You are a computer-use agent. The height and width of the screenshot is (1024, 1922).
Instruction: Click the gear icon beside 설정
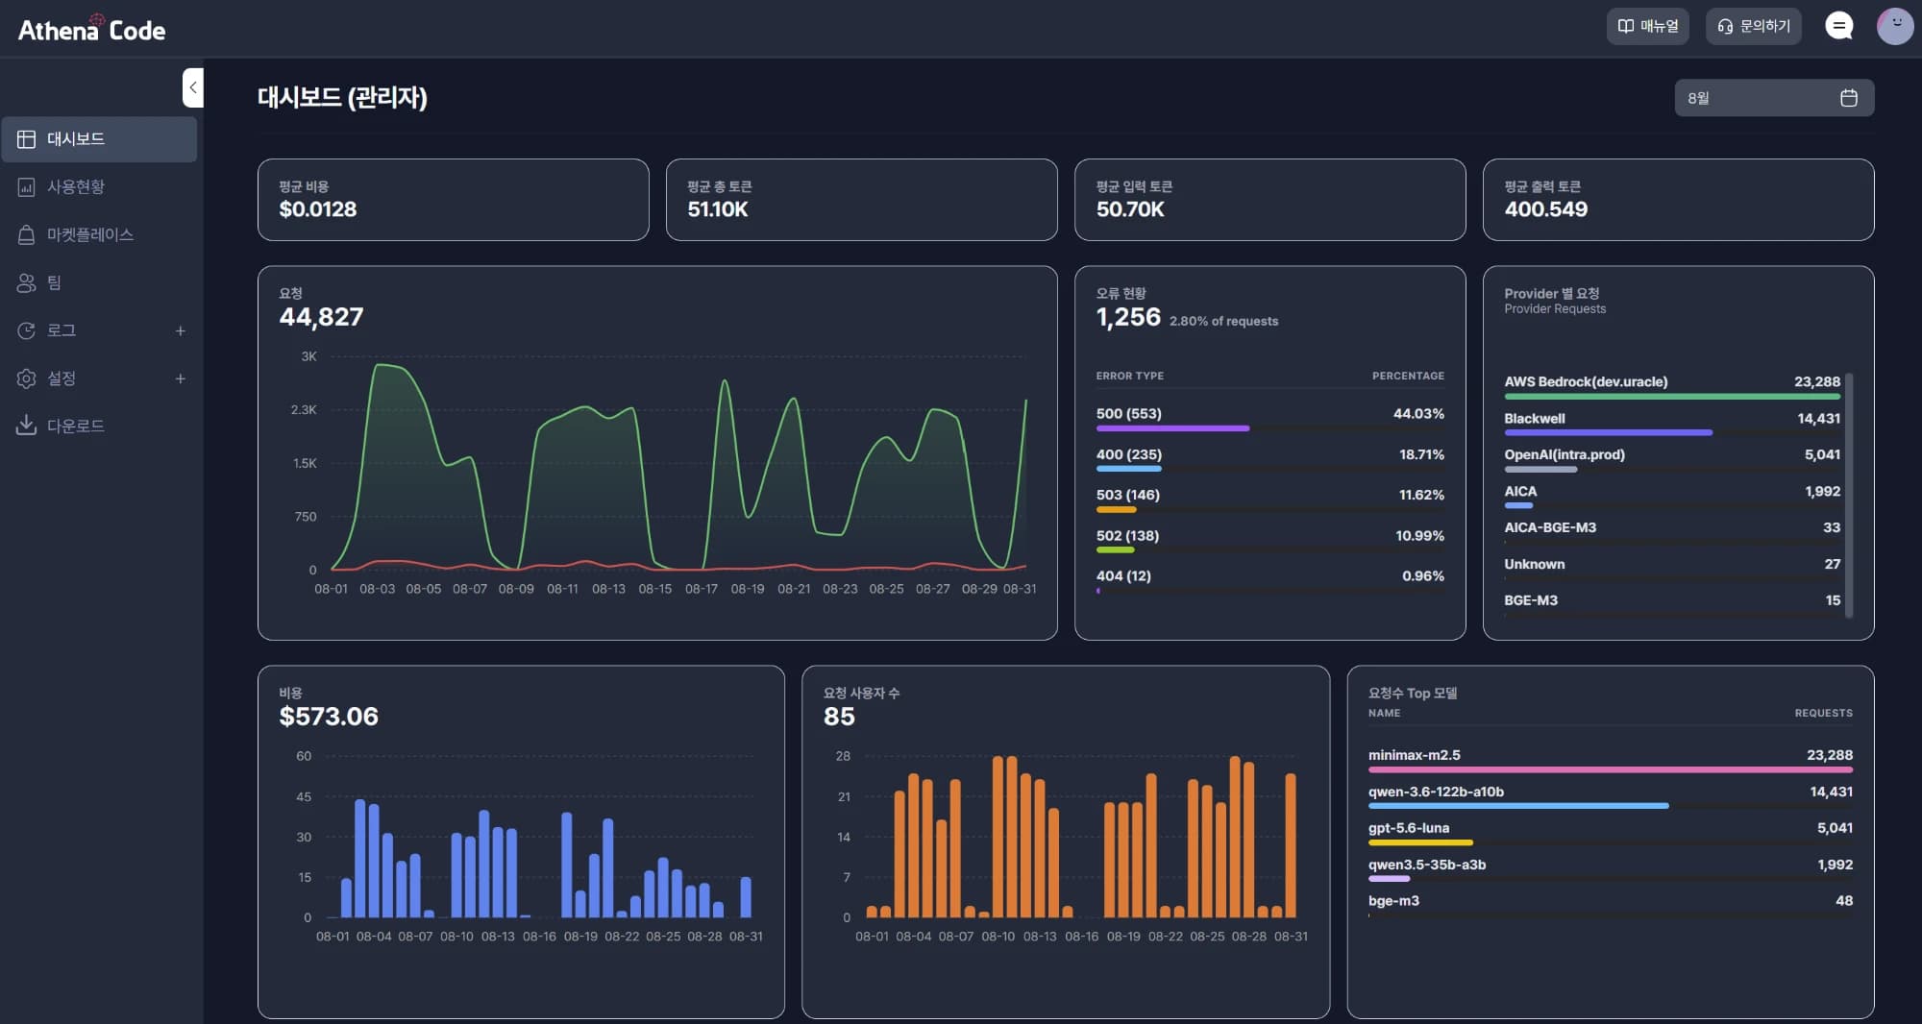click(27, 378)
